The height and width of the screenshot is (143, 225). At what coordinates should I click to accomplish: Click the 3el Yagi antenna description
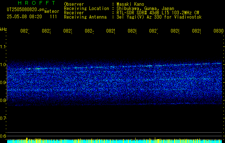pos(159,17)
